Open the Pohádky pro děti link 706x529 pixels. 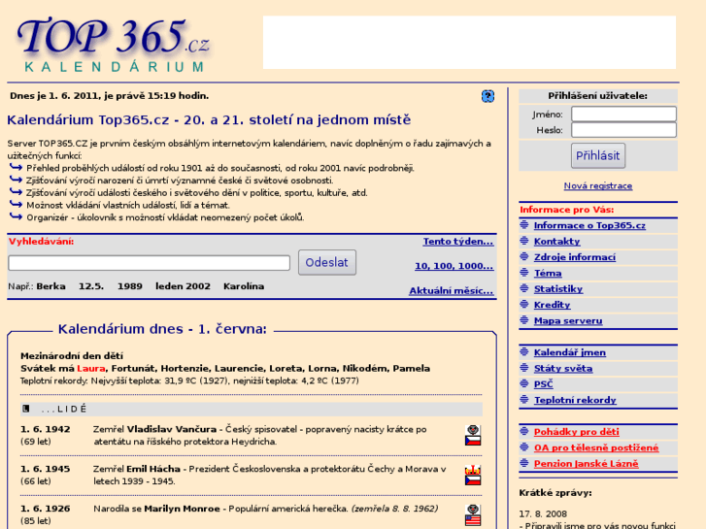click(x=576, y=432)
